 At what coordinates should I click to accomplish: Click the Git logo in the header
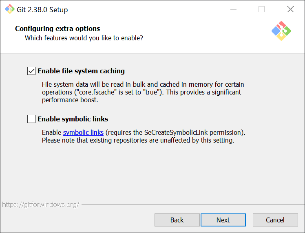(x=281, y=31)
